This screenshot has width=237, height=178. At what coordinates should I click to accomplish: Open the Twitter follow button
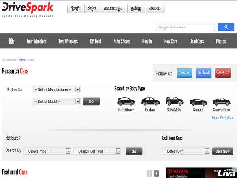[x=184, y=73]
